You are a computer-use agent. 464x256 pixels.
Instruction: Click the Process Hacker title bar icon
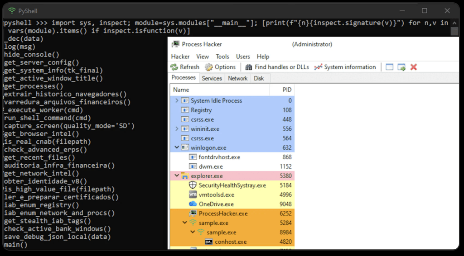(175, 44)
